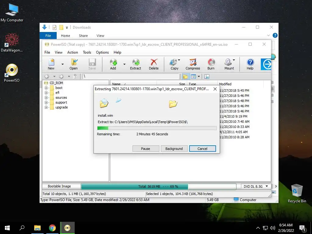Click the view mode icon
Image resolution: width=312 pixels, height=234 pixels.
coord(193,76)
